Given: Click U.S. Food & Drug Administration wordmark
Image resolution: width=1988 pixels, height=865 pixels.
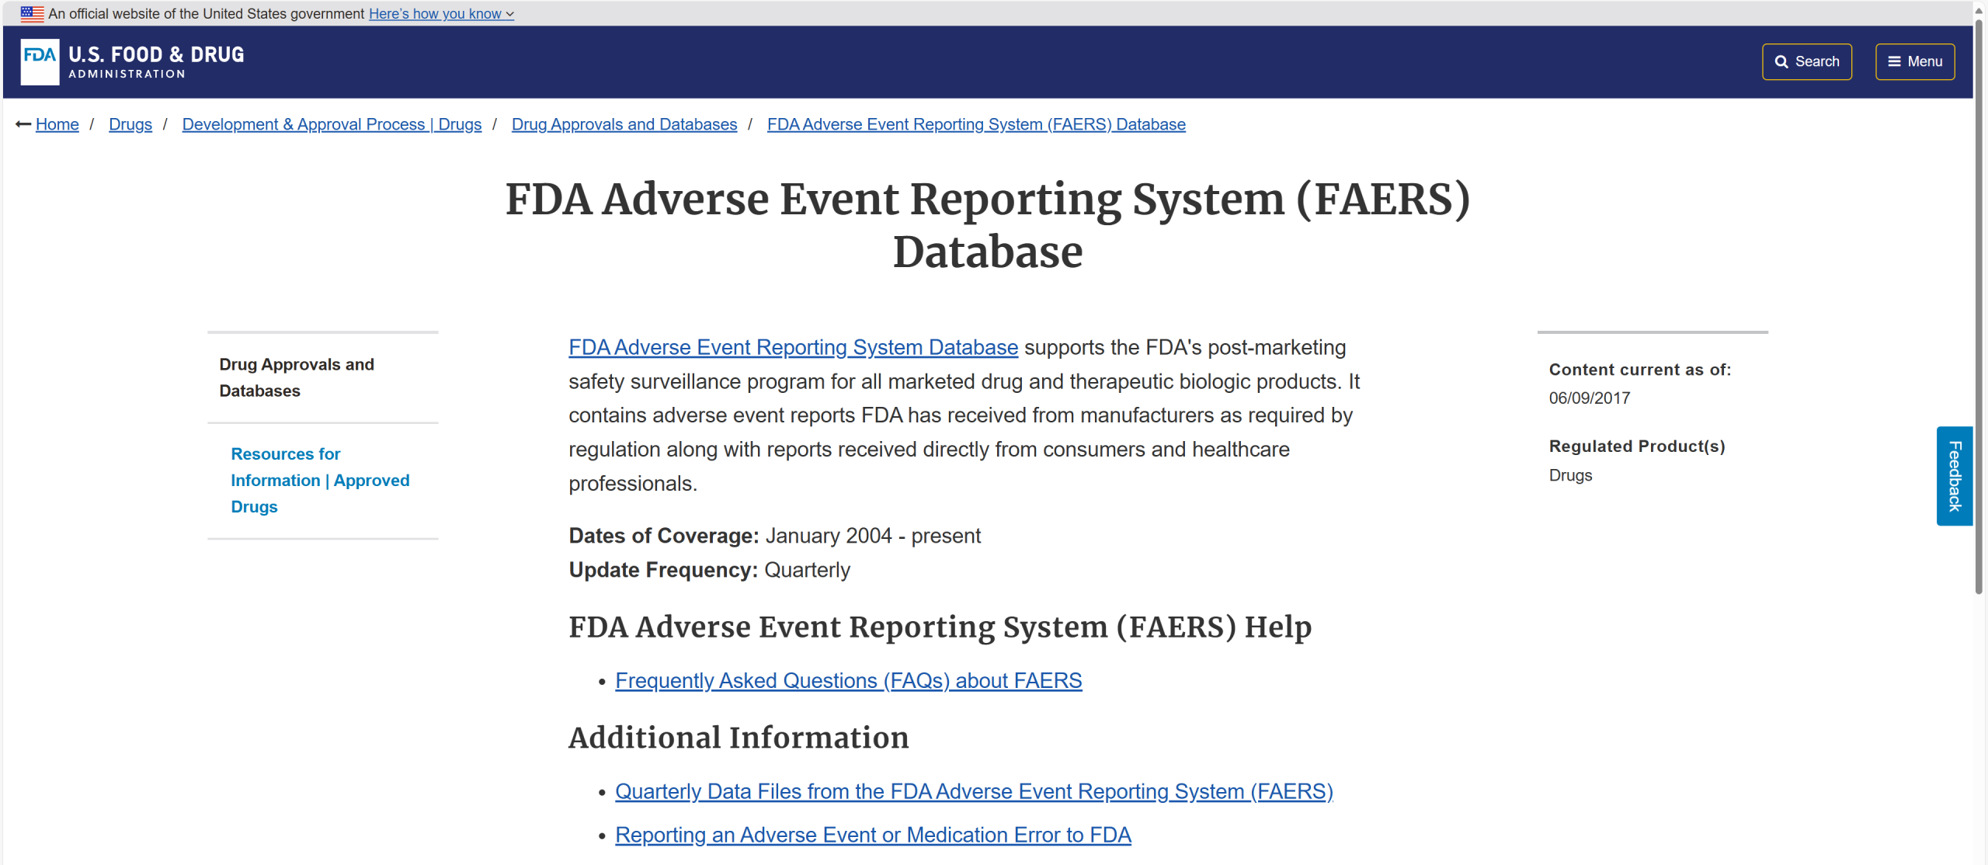Looking at the screenshot, I should pos(156,61).
